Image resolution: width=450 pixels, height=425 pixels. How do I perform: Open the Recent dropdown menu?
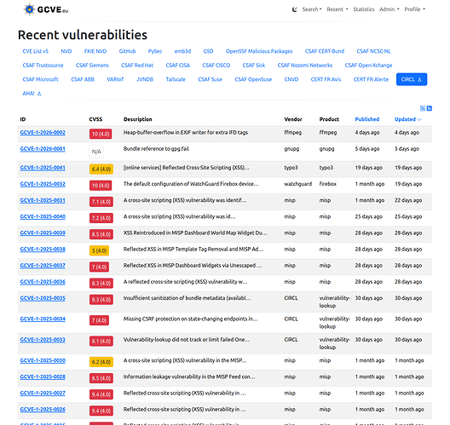click(337, 9)
